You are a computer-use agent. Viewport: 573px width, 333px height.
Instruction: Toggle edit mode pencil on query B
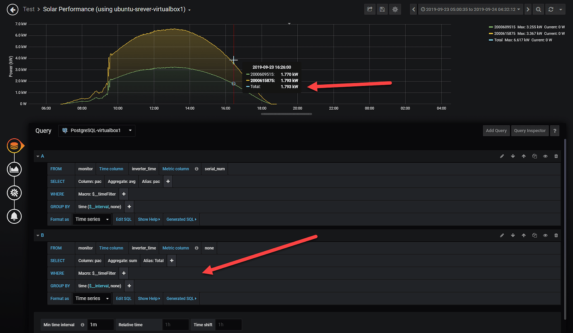click(502, 235)
